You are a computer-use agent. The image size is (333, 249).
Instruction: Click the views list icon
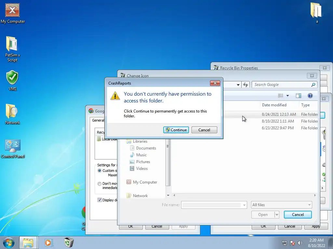coord(281,96)
